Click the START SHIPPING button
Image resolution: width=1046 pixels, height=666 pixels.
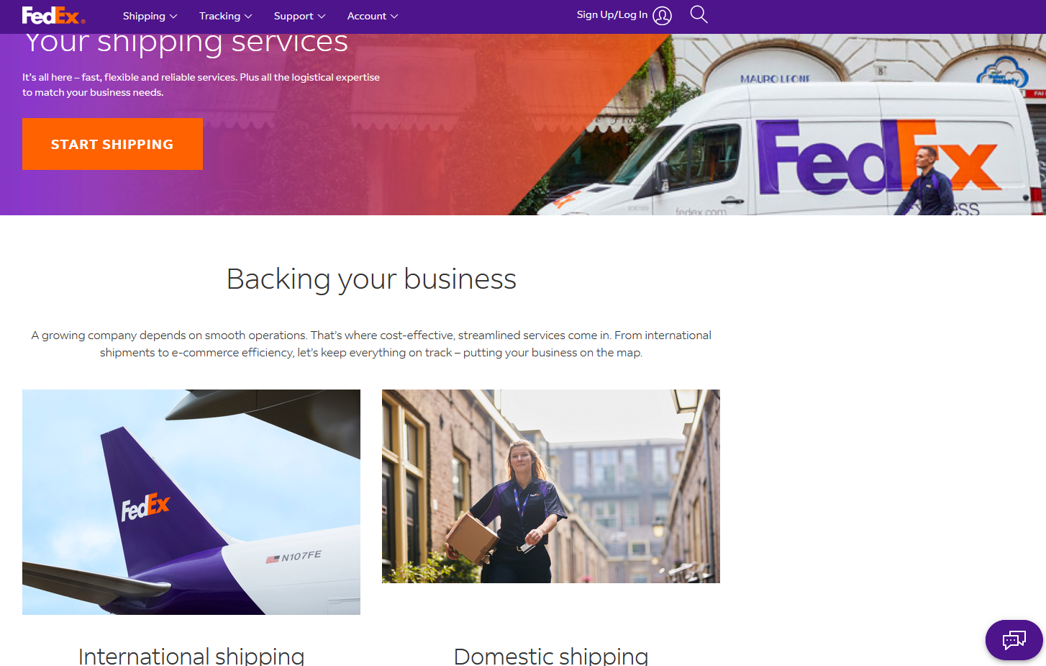(112, 144)
